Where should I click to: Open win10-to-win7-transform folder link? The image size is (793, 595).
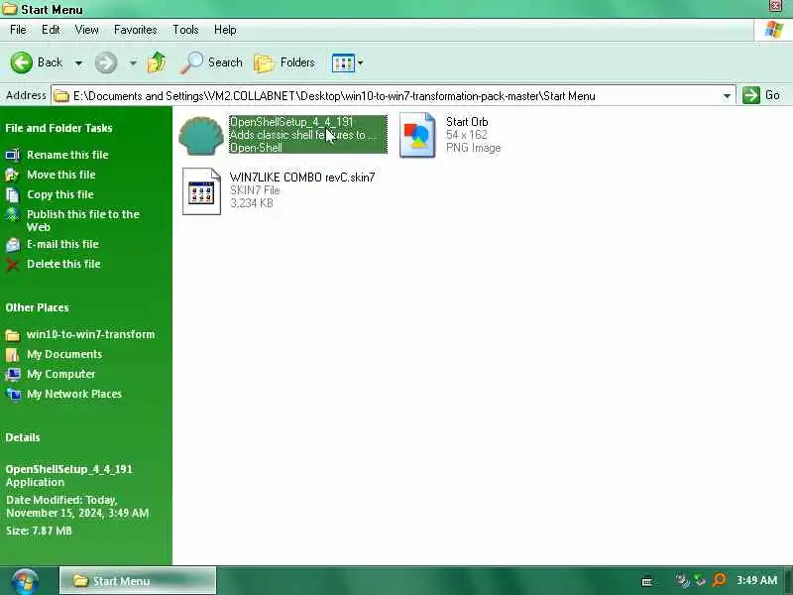90,335
